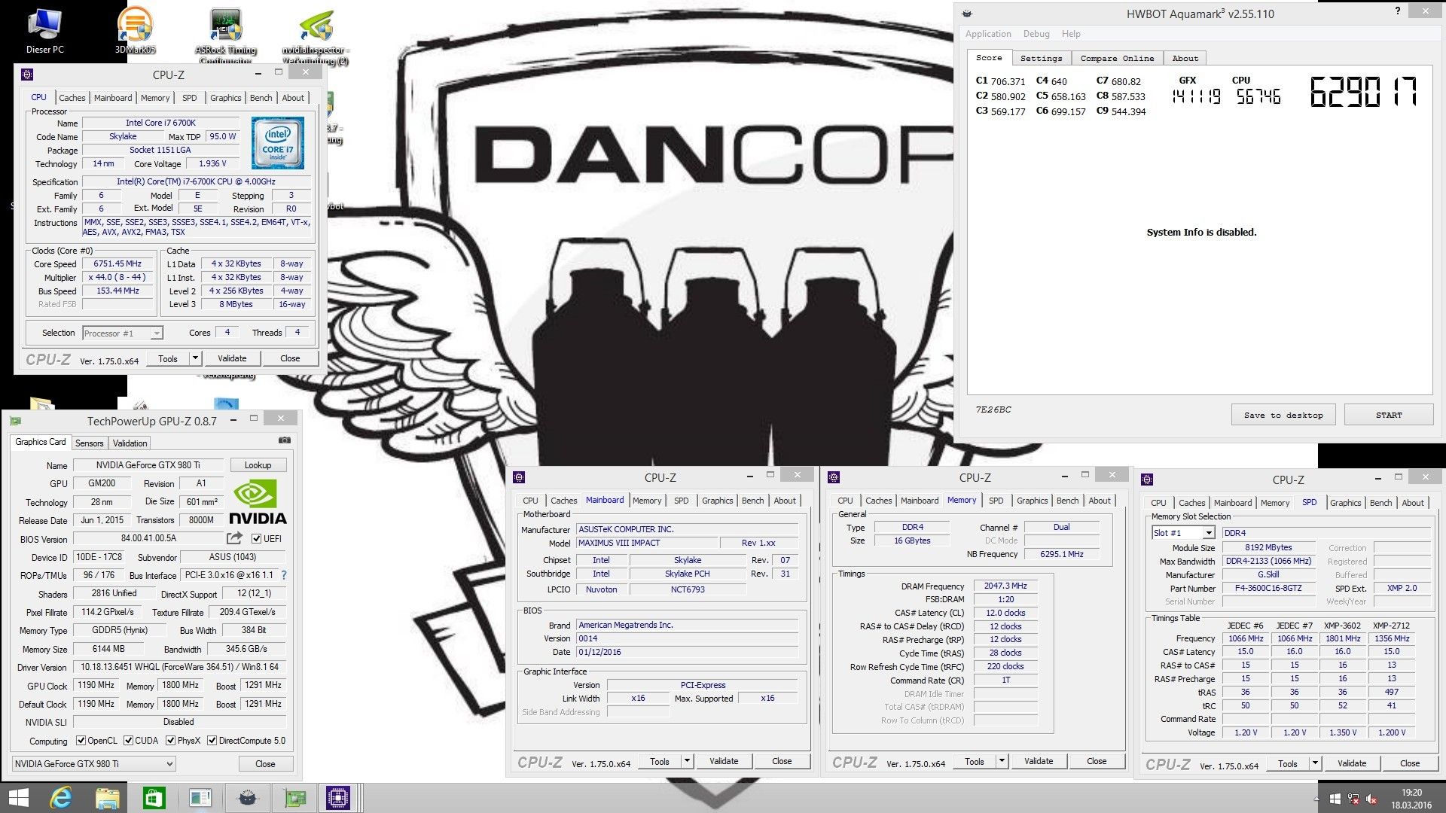Viewport: 1446px width, 813px height.
Task: Click the GPU Name field NVIDIA GeForce GTX 980 Ti
Action: (148, 465)
